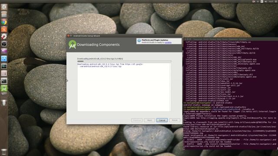Click the Next button in the setup wizard
The width and height of the screenshot is (278, 156).
coord(149,120)
